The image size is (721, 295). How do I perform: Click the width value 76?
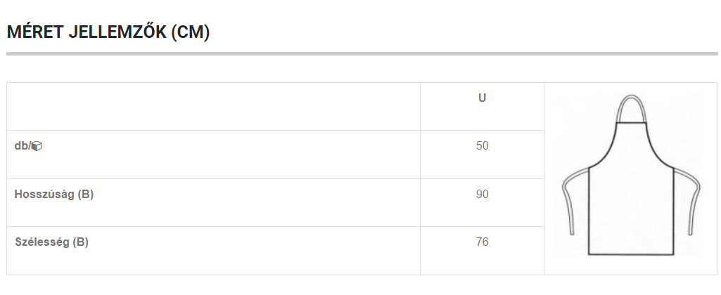click(x=482, y=242)
